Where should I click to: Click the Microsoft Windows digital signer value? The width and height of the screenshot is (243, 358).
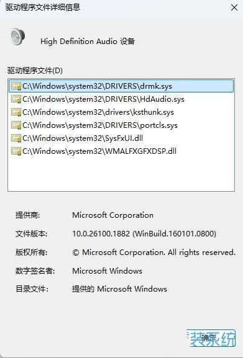point(108,271)
